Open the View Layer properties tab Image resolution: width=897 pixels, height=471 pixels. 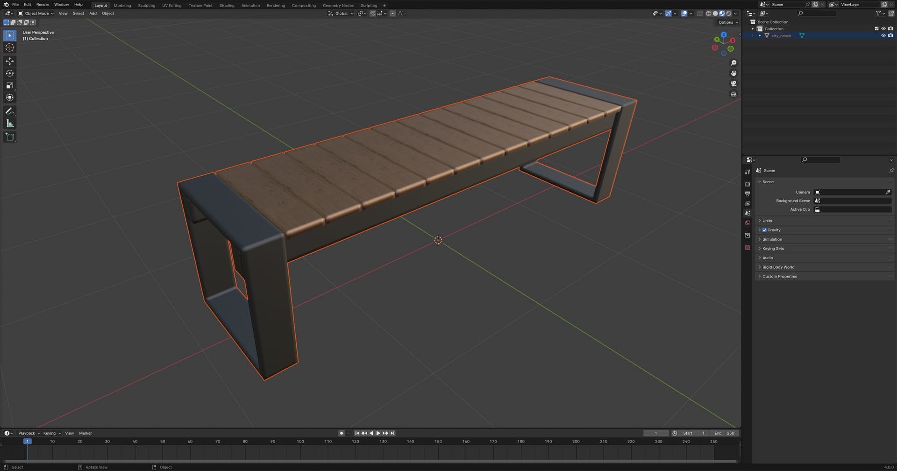click(747, 204)
